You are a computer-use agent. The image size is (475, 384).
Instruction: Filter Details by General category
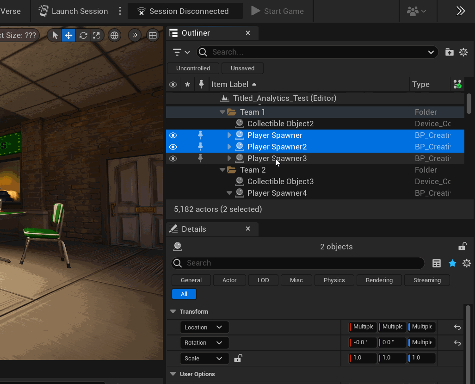191,280
